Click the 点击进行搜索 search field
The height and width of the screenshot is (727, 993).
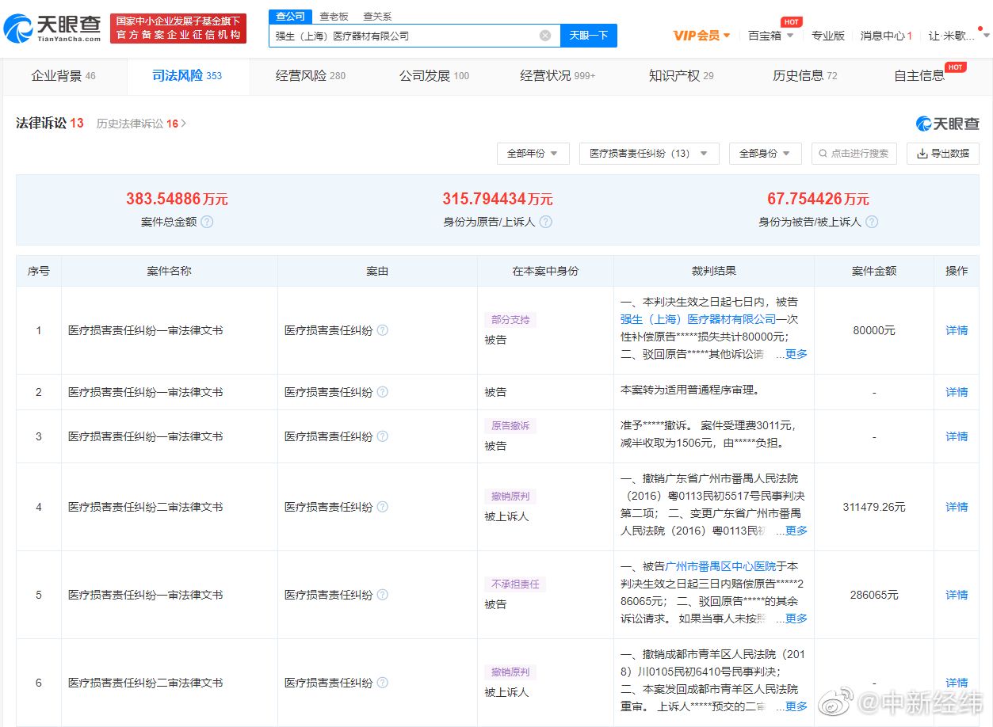coord(854,154)
